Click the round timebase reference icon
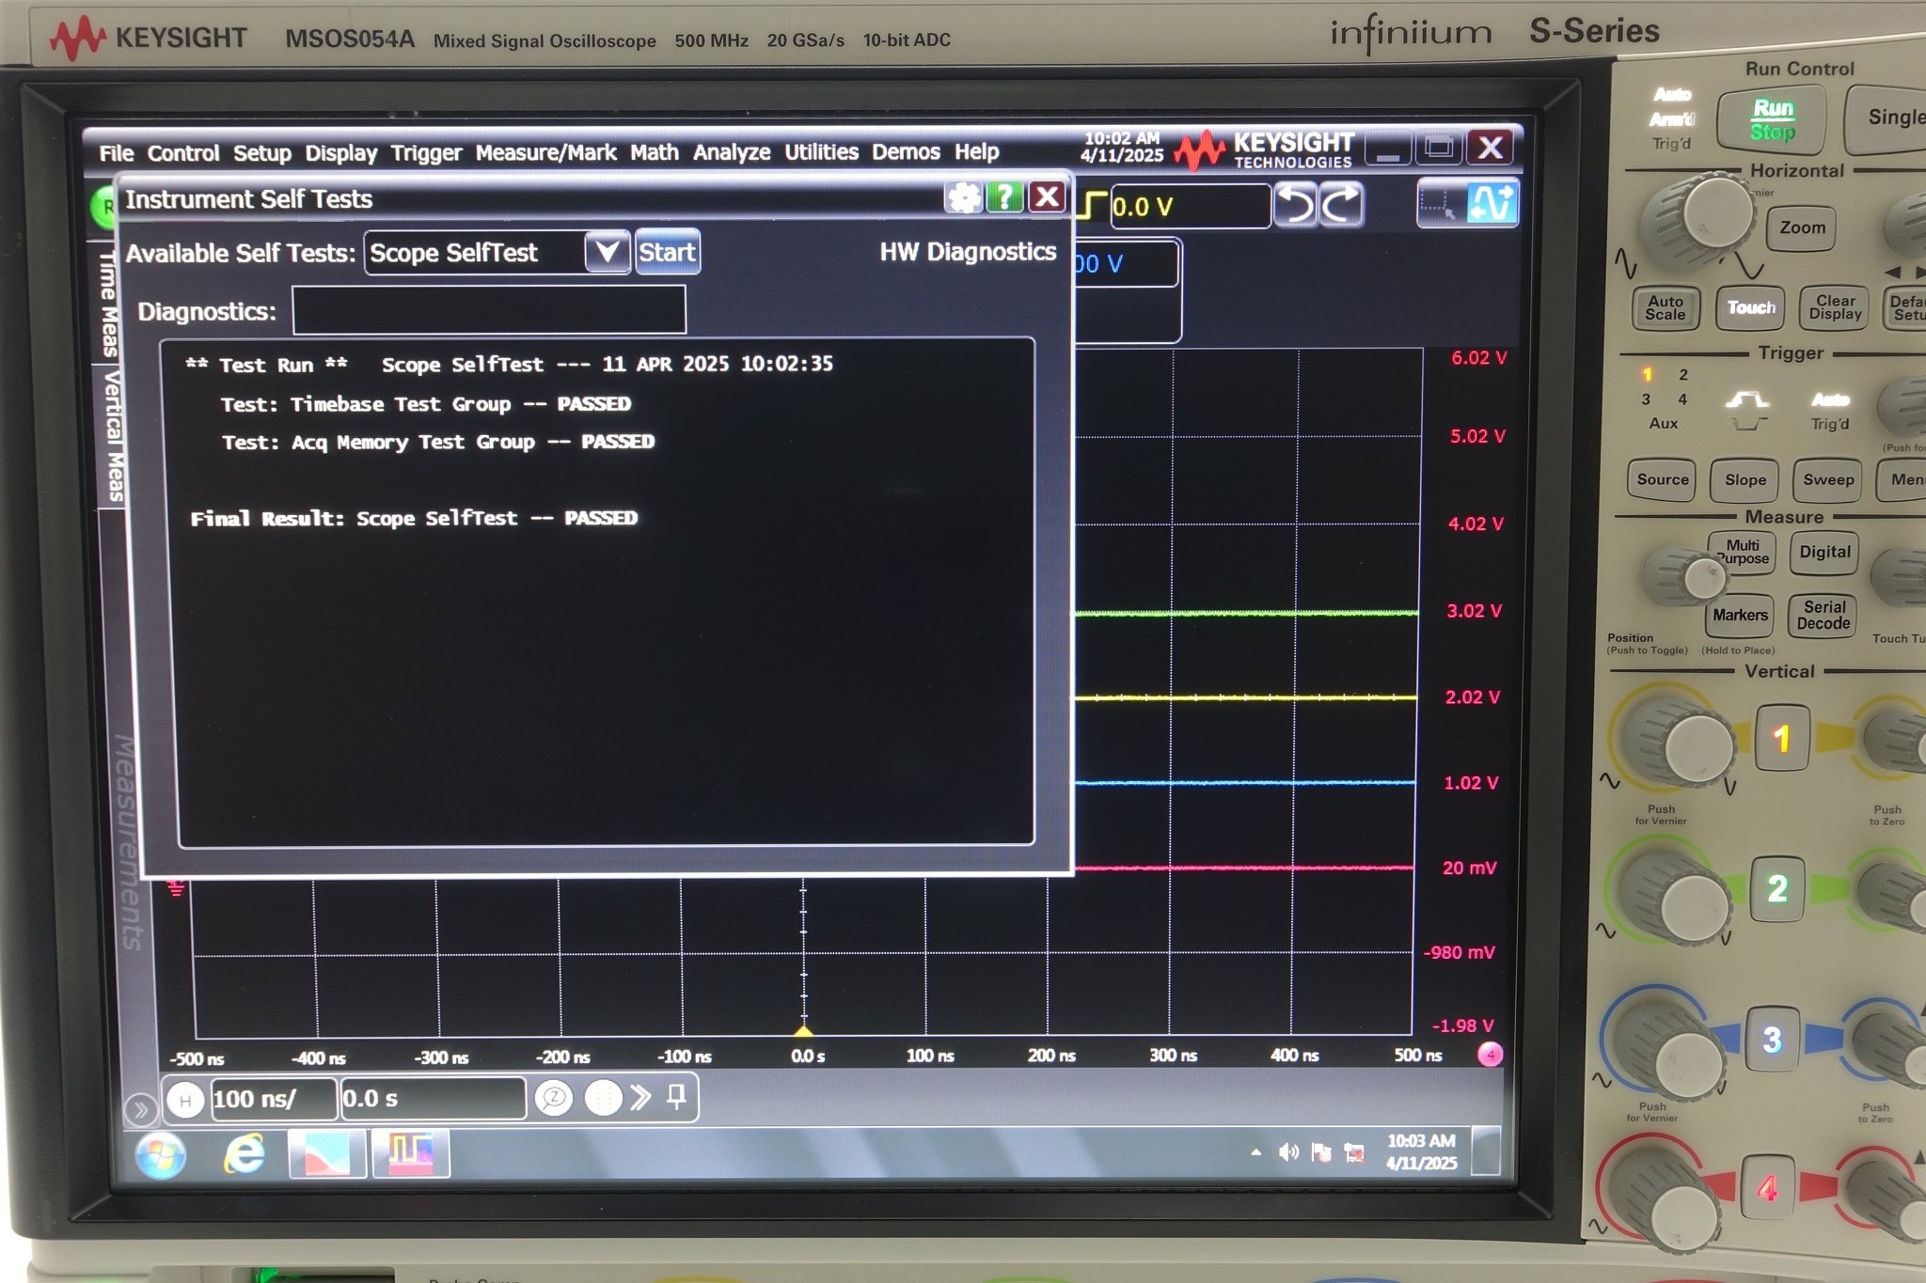Image resolution: width=1926 pixels, height=1283 pixels. (603, 1097)
